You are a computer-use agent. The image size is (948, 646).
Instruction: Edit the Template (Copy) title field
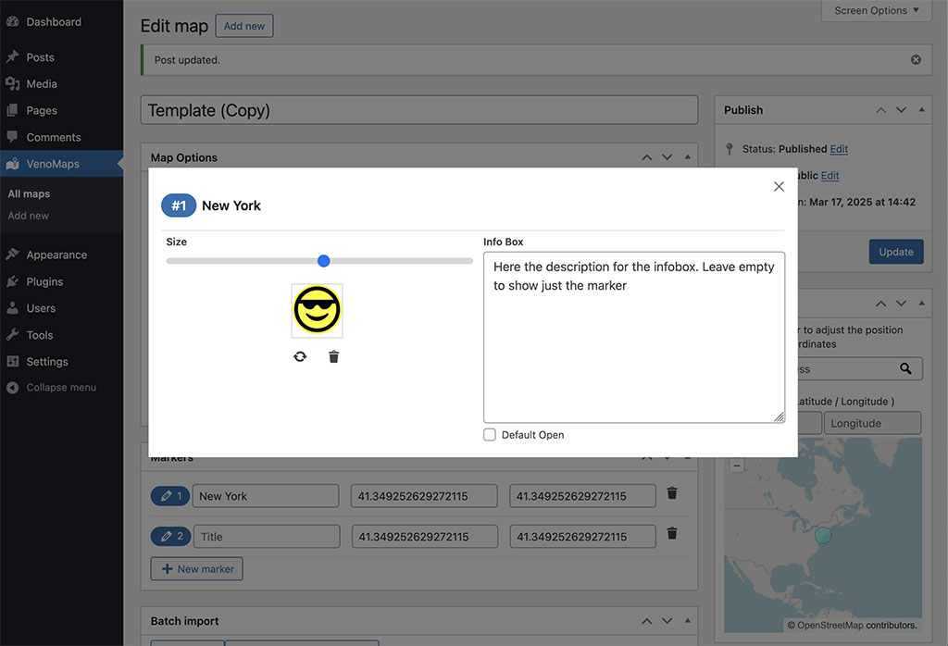[x=419, y=110]
